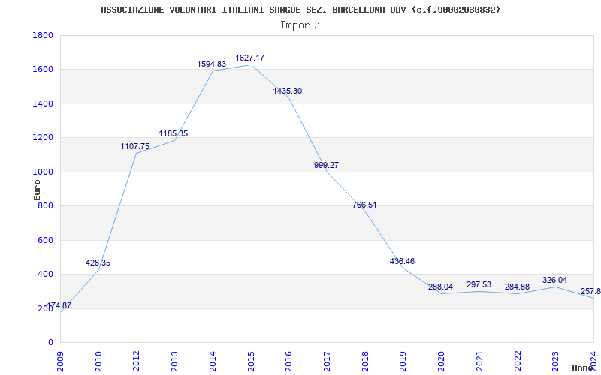Select data label 766.51
Image resolution: width=601 pixels, height=375 pixels.
click(x=364, y=205)
